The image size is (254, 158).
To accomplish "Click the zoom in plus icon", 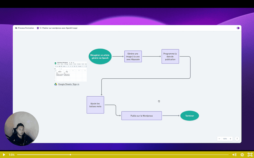I will pyautogui.click(x=230, y=139).
